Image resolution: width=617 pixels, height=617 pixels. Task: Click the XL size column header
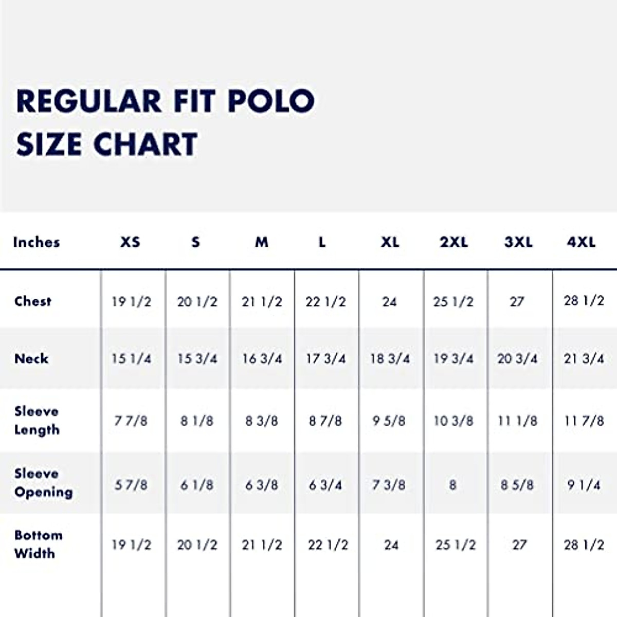(x=390, y=242)
